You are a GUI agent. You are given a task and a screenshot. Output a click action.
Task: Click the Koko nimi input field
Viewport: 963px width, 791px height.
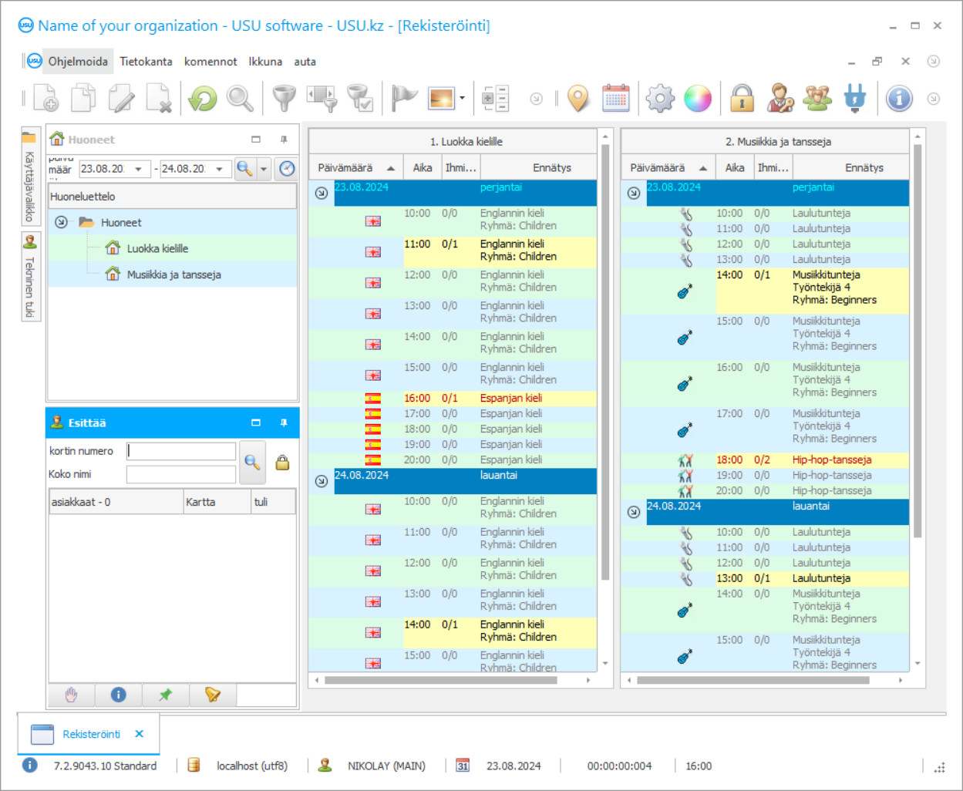coord(181,474)
